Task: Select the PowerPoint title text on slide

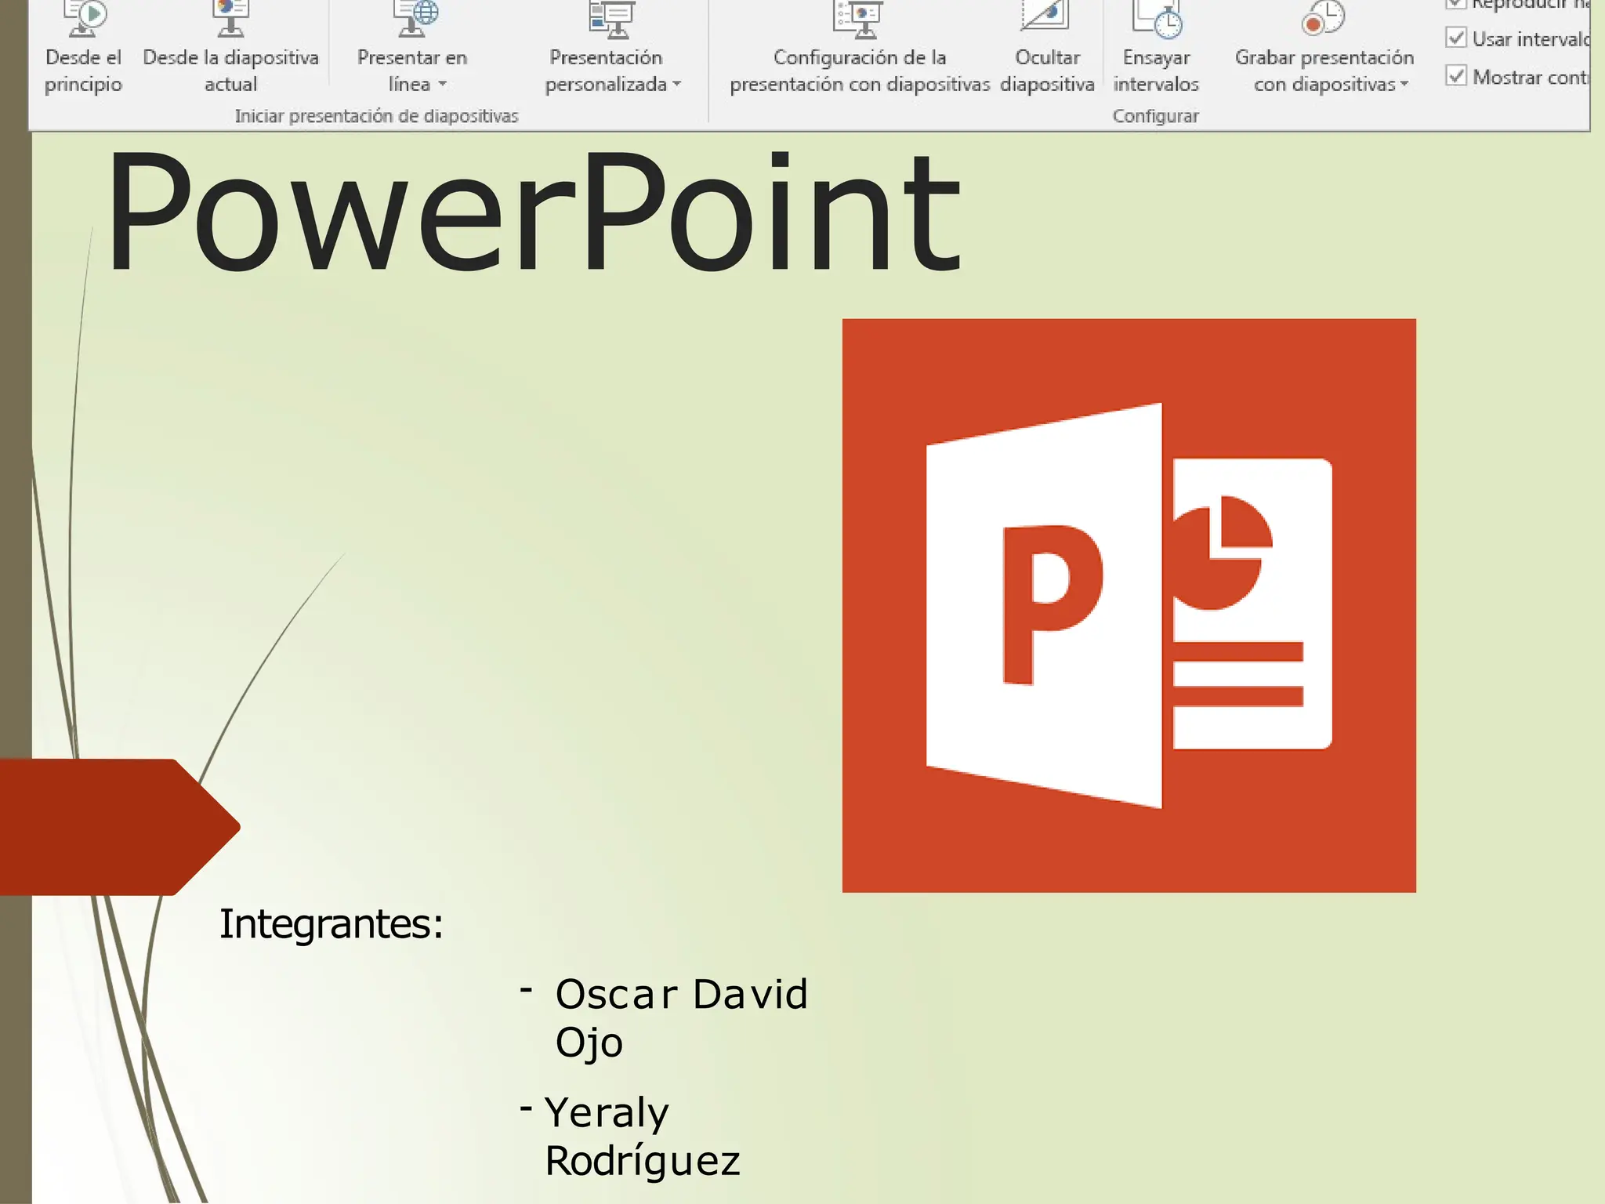Action: coord(533,212)
